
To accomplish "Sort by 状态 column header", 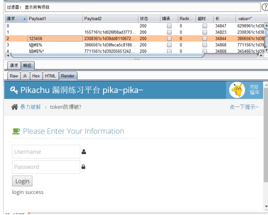I will (x=149, y=19).
